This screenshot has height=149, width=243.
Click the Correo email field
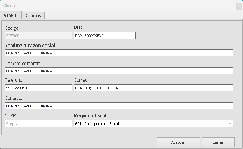click(x=153, y=88)
